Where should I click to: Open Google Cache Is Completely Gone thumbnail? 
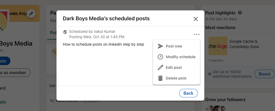(x=218, y=46)
